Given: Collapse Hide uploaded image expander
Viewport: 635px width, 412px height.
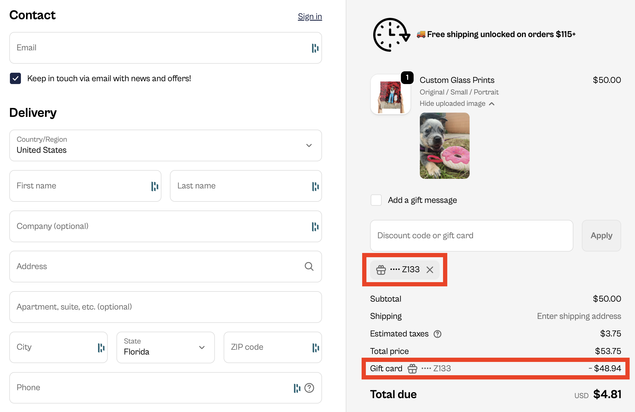Looking at the screenshot, I should click(x=457, y=104).
